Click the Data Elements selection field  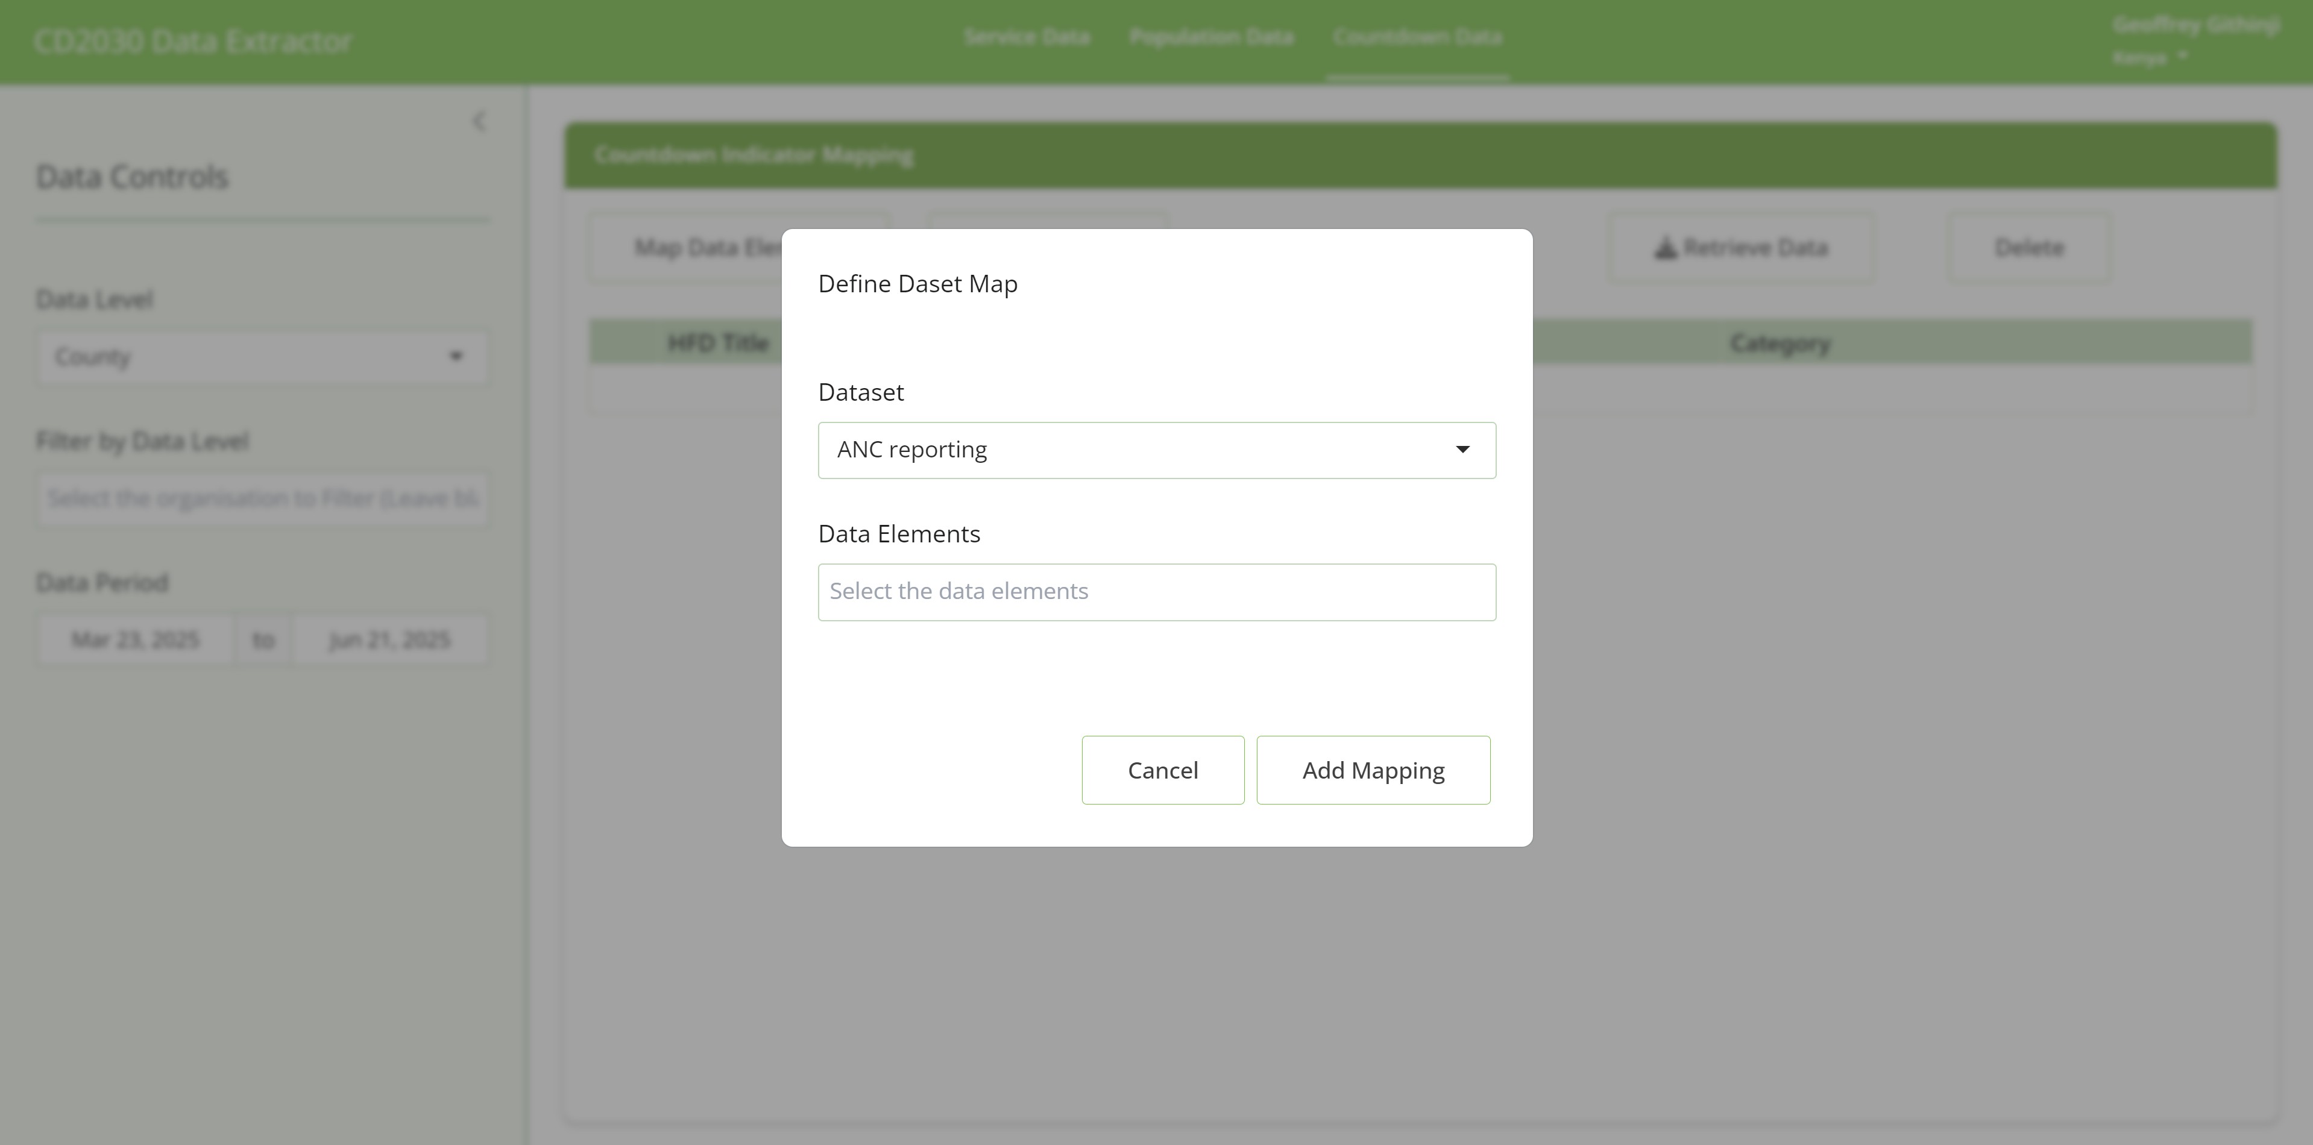coord(1156,591)
